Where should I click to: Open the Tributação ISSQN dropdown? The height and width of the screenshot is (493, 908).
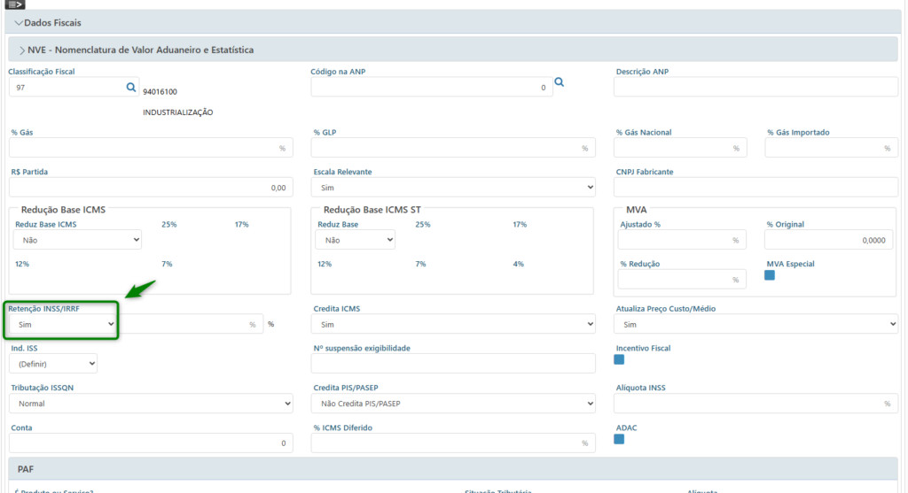(151, 404)
